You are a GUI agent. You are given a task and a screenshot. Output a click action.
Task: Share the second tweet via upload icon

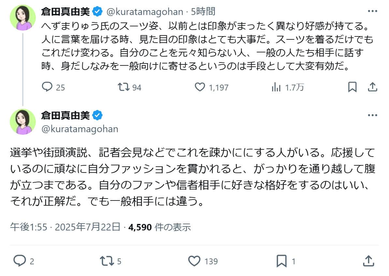[369, 261]
